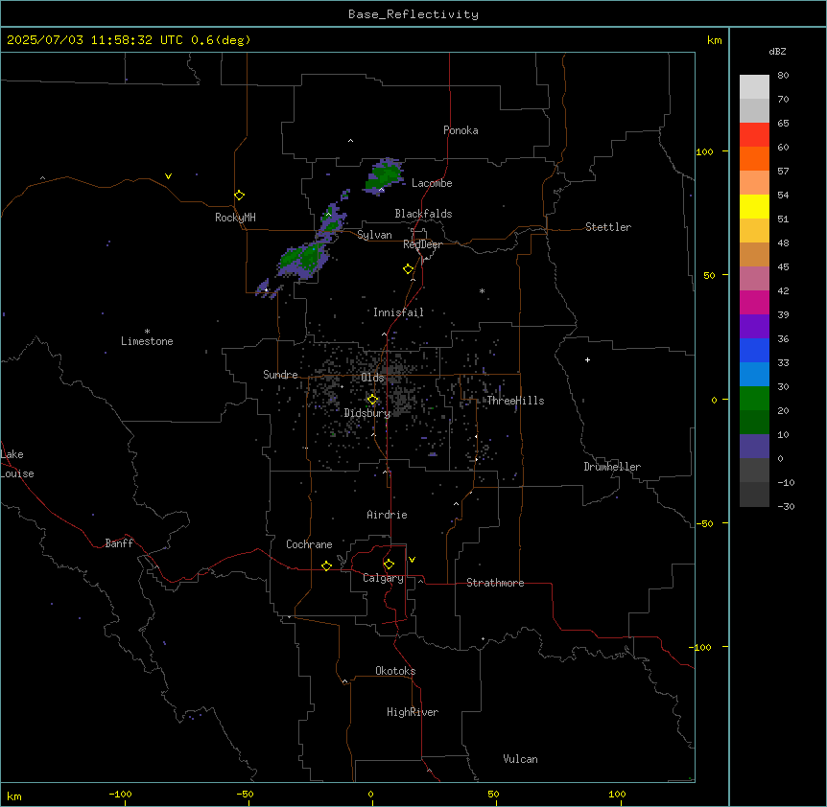
Task: Select the violet 36-39 dBZ legend swatch
Action: click(x=754, y=327)
